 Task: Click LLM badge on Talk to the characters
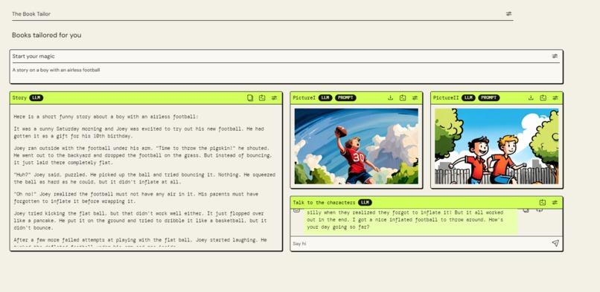coord(365,202)
